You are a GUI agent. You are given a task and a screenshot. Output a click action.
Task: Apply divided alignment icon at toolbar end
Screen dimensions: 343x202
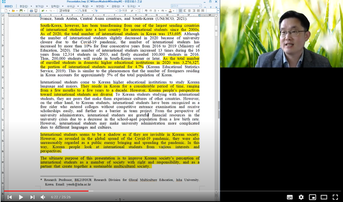(202, 11)
